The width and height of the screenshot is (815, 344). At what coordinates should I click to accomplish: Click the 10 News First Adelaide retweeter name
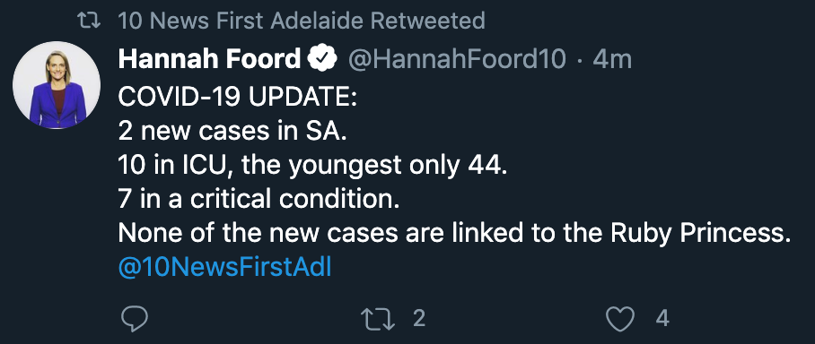(241, 21)
